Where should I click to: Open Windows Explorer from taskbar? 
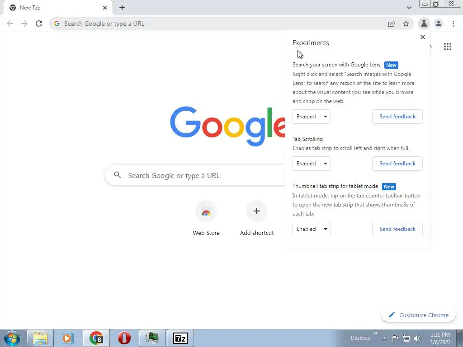coord(40,338)
